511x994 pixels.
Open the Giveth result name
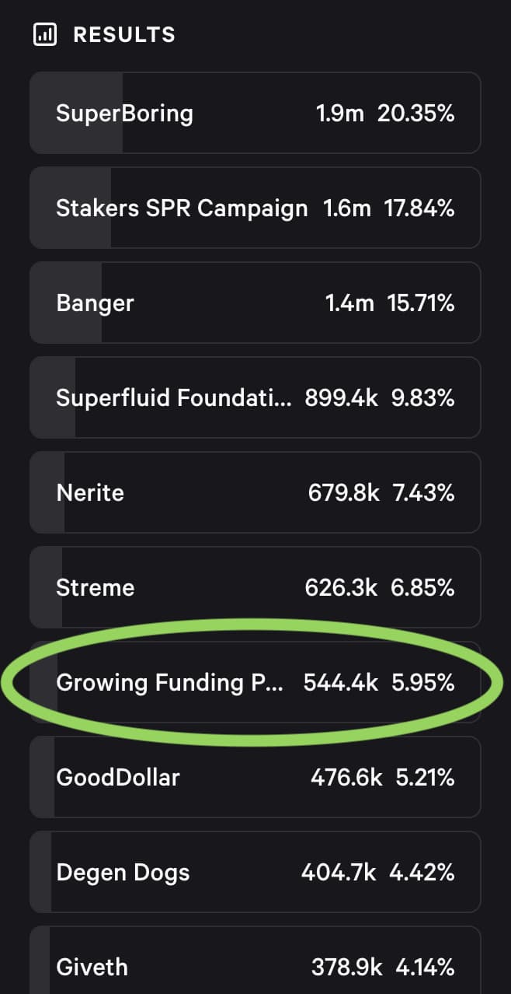pos(92,968)
